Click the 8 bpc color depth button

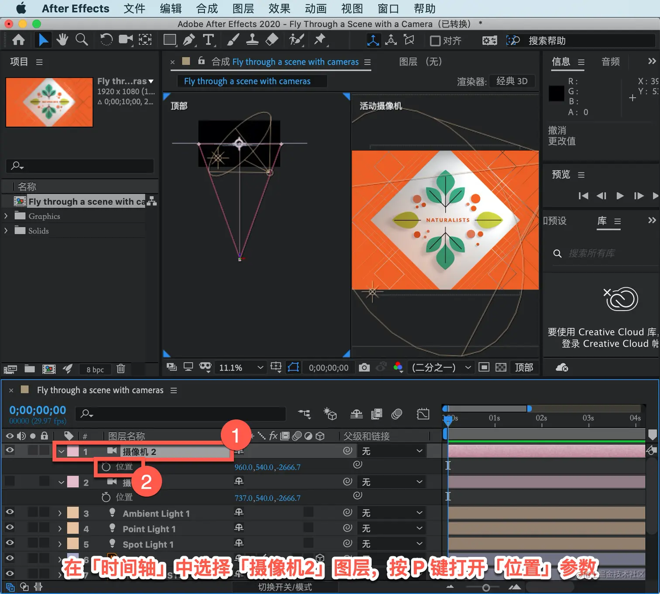95,370
